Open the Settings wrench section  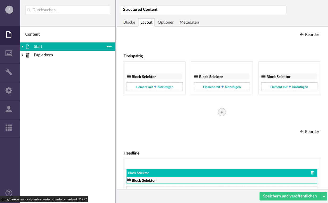coord(9,72)
